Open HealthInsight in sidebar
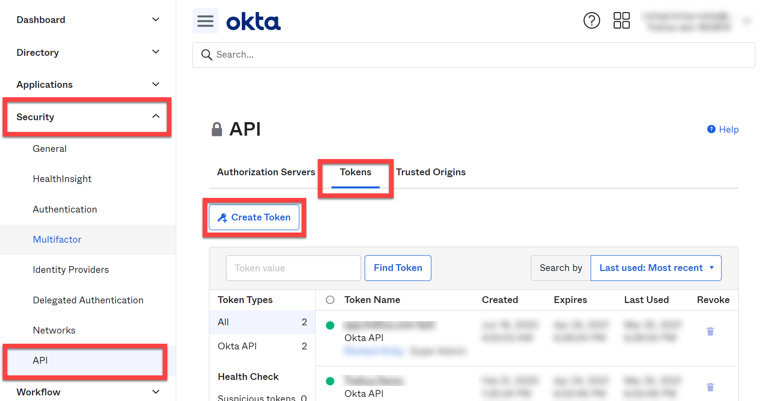The image size is (771, 401). [62, 179]
